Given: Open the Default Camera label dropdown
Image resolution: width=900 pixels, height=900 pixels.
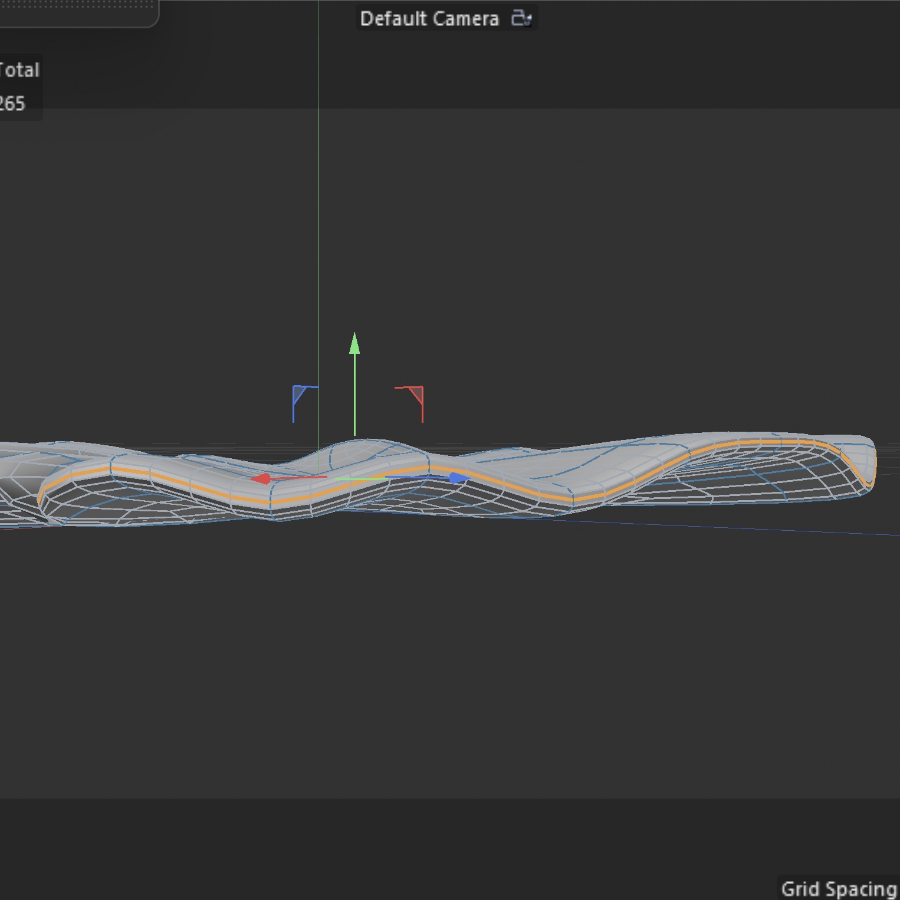Looking at the screenshot, I should 429,18.
